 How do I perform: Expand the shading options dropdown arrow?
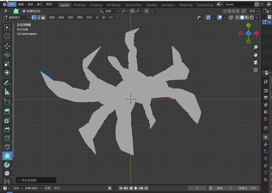point(257,17)
